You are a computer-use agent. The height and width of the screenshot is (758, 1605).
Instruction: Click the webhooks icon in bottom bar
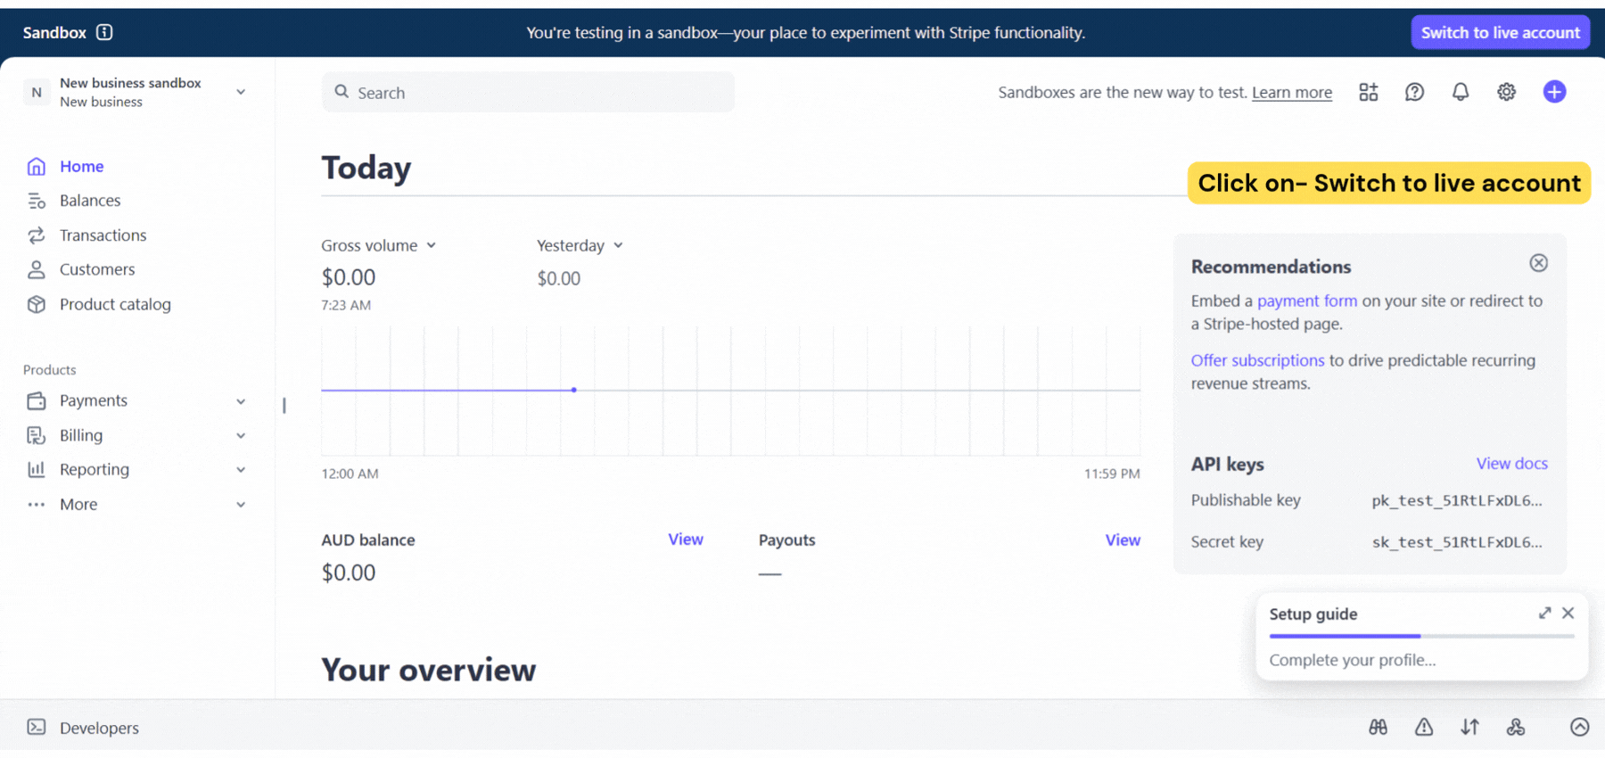pos(1516,727)
